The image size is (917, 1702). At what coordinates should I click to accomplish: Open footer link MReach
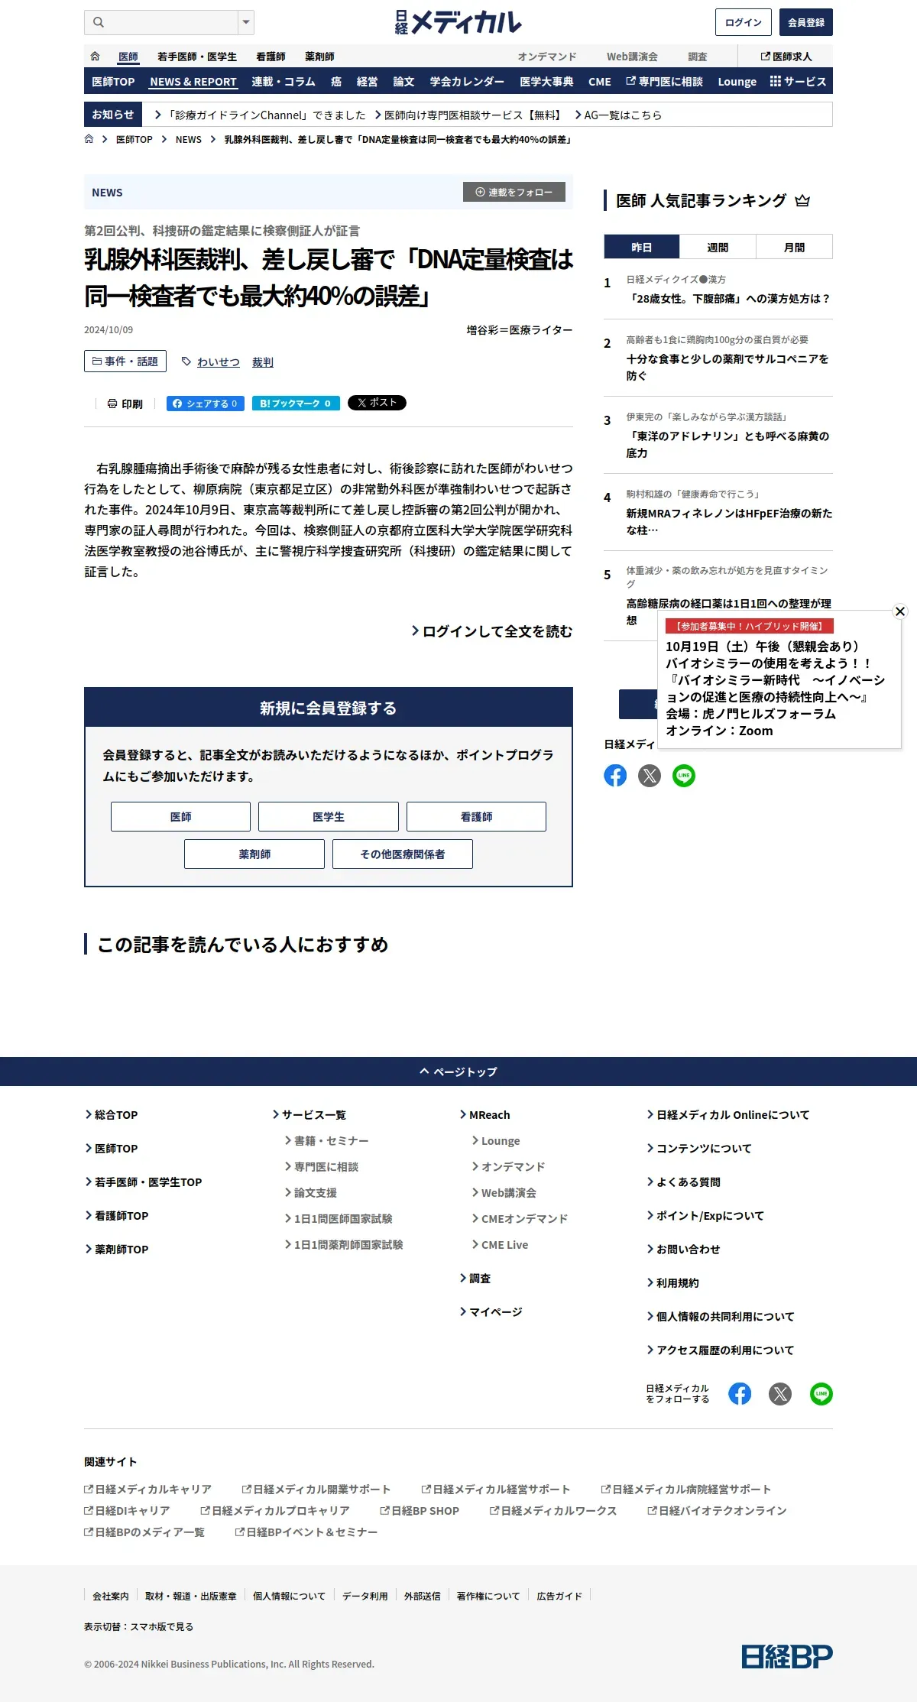click(485, 1115)
